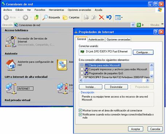Toggle the Carpetas folders pane

point(71,17)
